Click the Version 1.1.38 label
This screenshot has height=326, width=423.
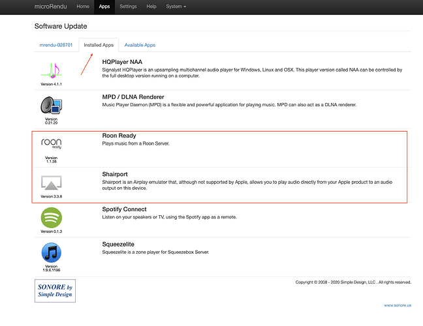pos(52,160)
